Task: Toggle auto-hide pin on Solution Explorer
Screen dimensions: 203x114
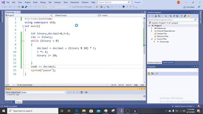Action: click(x=194, y=12)
